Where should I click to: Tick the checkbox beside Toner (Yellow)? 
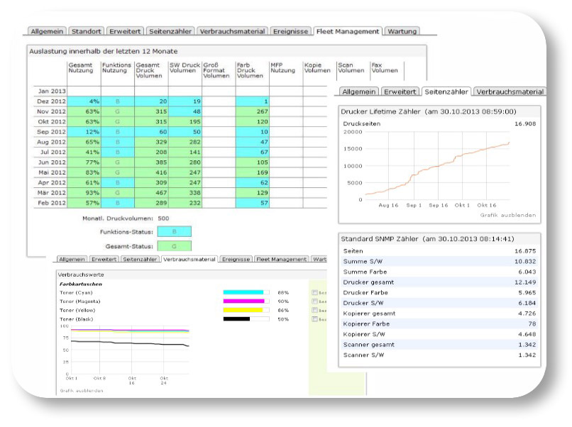[x=314, y=311]
